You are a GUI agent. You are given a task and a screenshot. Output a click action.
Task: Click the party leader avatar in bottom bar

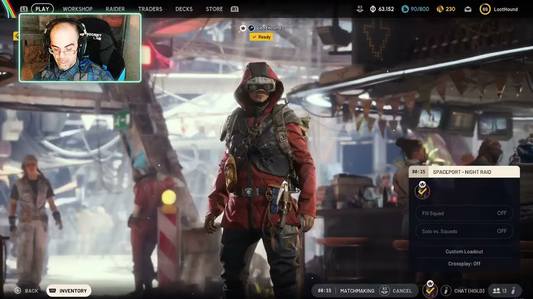coord(430,289)
